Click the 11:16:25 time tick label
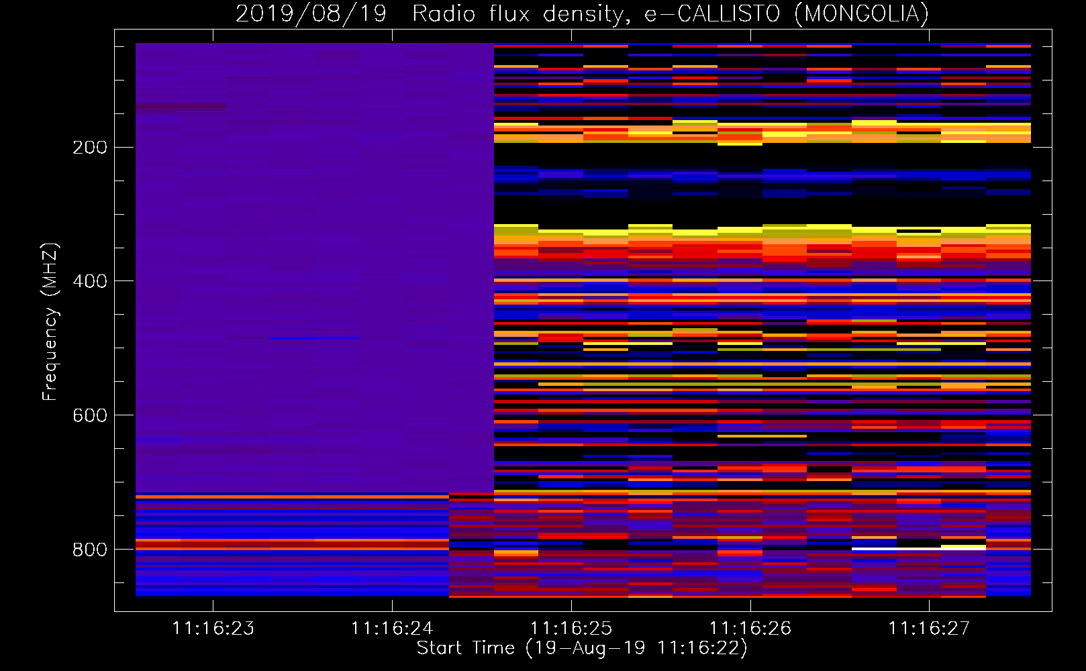Viewport: 1086px width, 671px height. [571, 629]
